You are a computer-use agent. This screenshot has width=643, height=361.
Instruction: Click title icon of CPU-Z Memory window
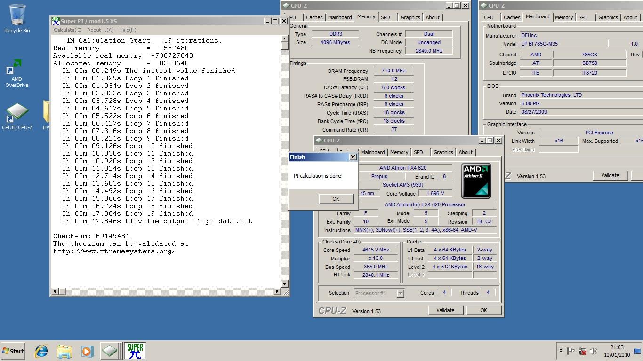point(286,6)
